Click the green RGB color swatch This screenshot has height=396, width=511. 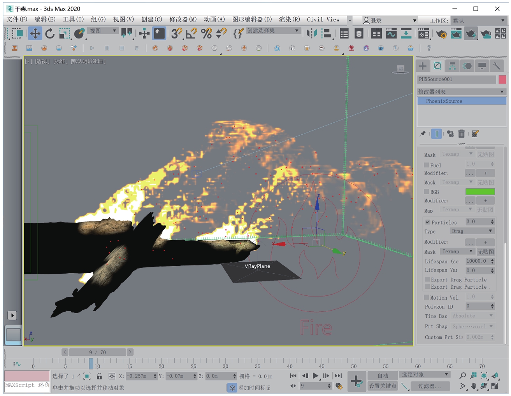[x=480, y=192]
